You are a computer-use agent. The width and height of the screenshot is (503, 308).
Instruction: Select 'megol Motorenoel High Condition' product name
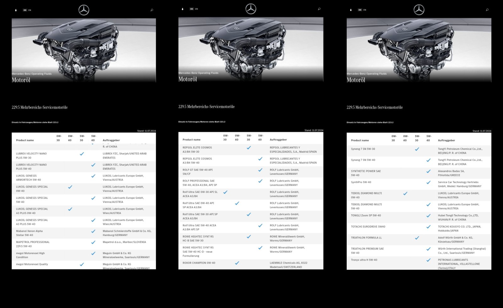(30, 255)
